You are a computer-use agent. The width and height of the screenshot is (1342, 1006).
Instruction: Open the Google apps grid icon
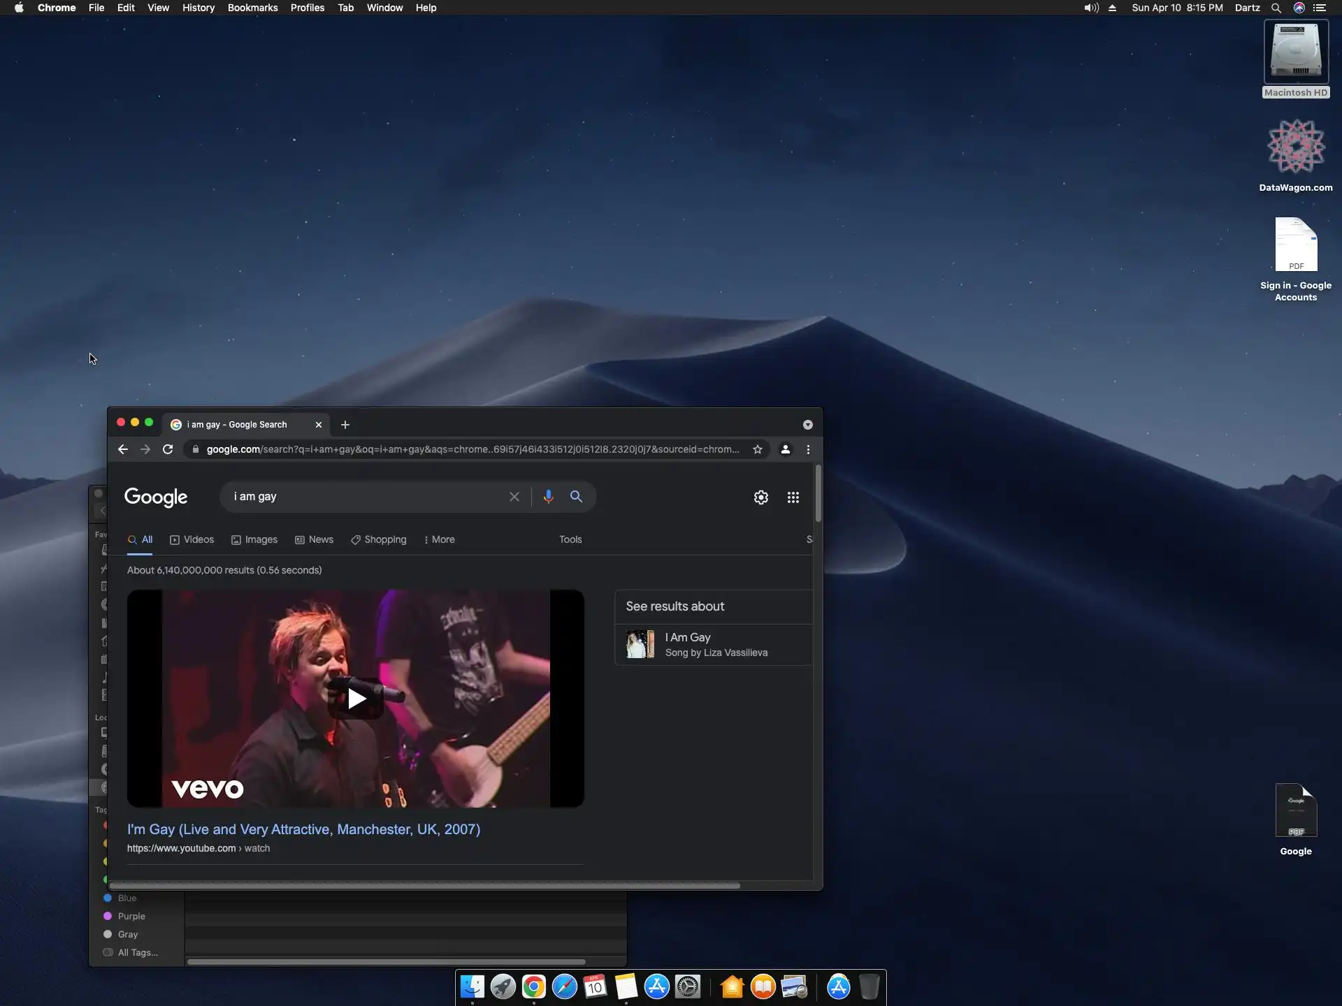click(793, 497)
